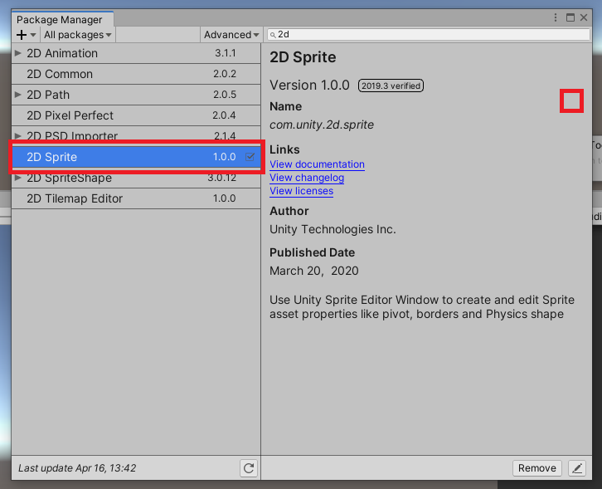The height and width of the screenshot is (489, 602).
Task: Select the 2D Path package row
Action: (136, 95)
